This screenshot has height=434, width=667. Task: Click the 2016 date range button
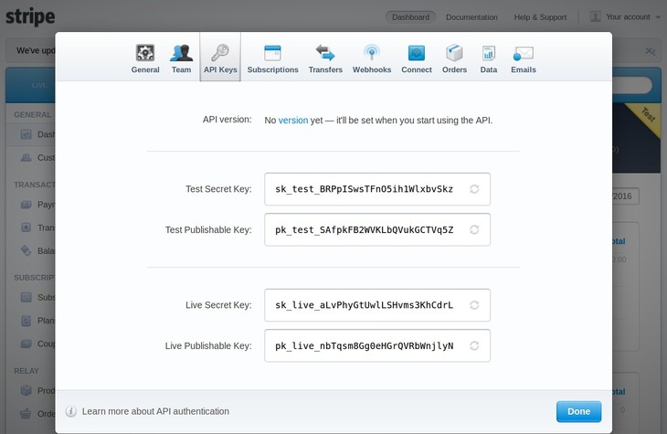(x=625, y=196)
